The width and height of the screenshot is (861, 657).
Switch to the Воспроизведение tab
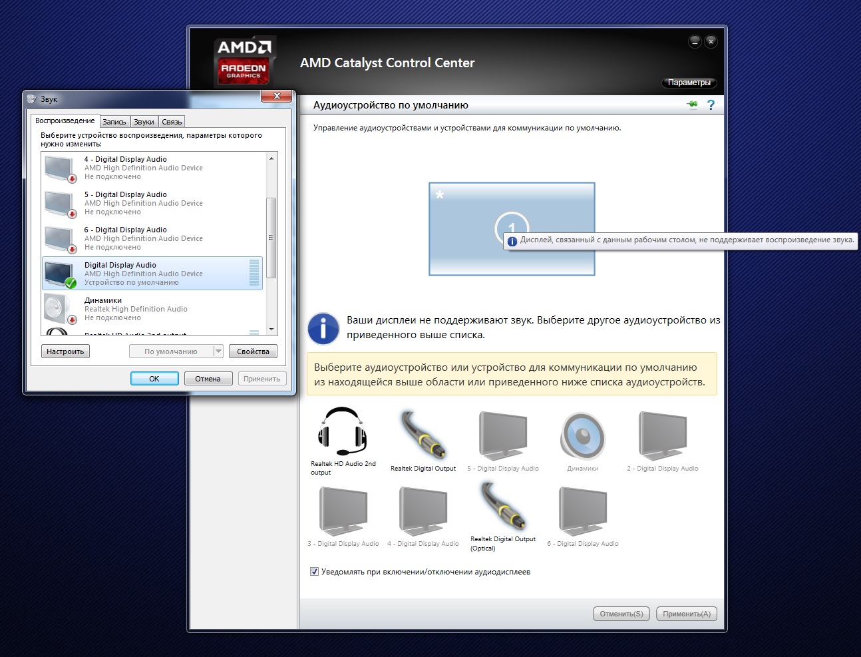click(65, 121)
